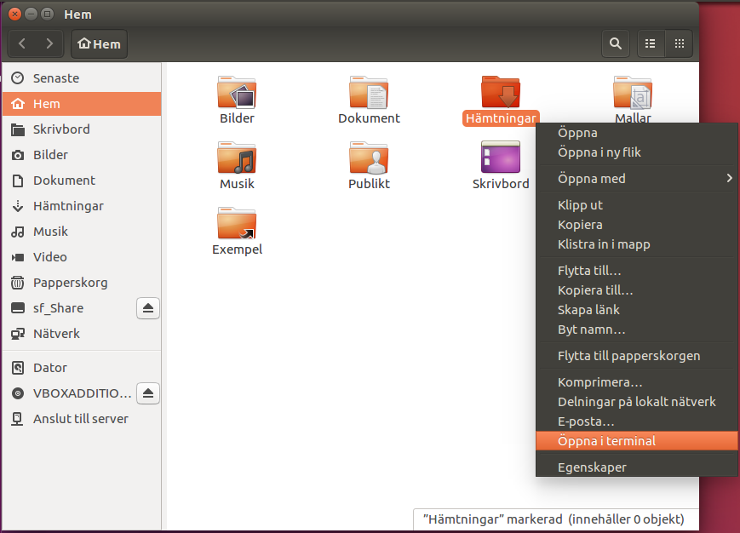Go back with the left arrow button
Image resolution: width=740 pixels, height=533 pixels.
[x=22, y=44]
